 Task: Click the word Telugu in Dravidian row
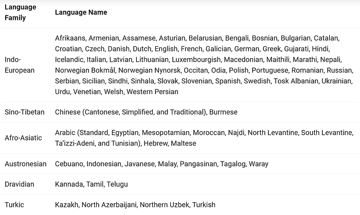(x=117, y=184)
